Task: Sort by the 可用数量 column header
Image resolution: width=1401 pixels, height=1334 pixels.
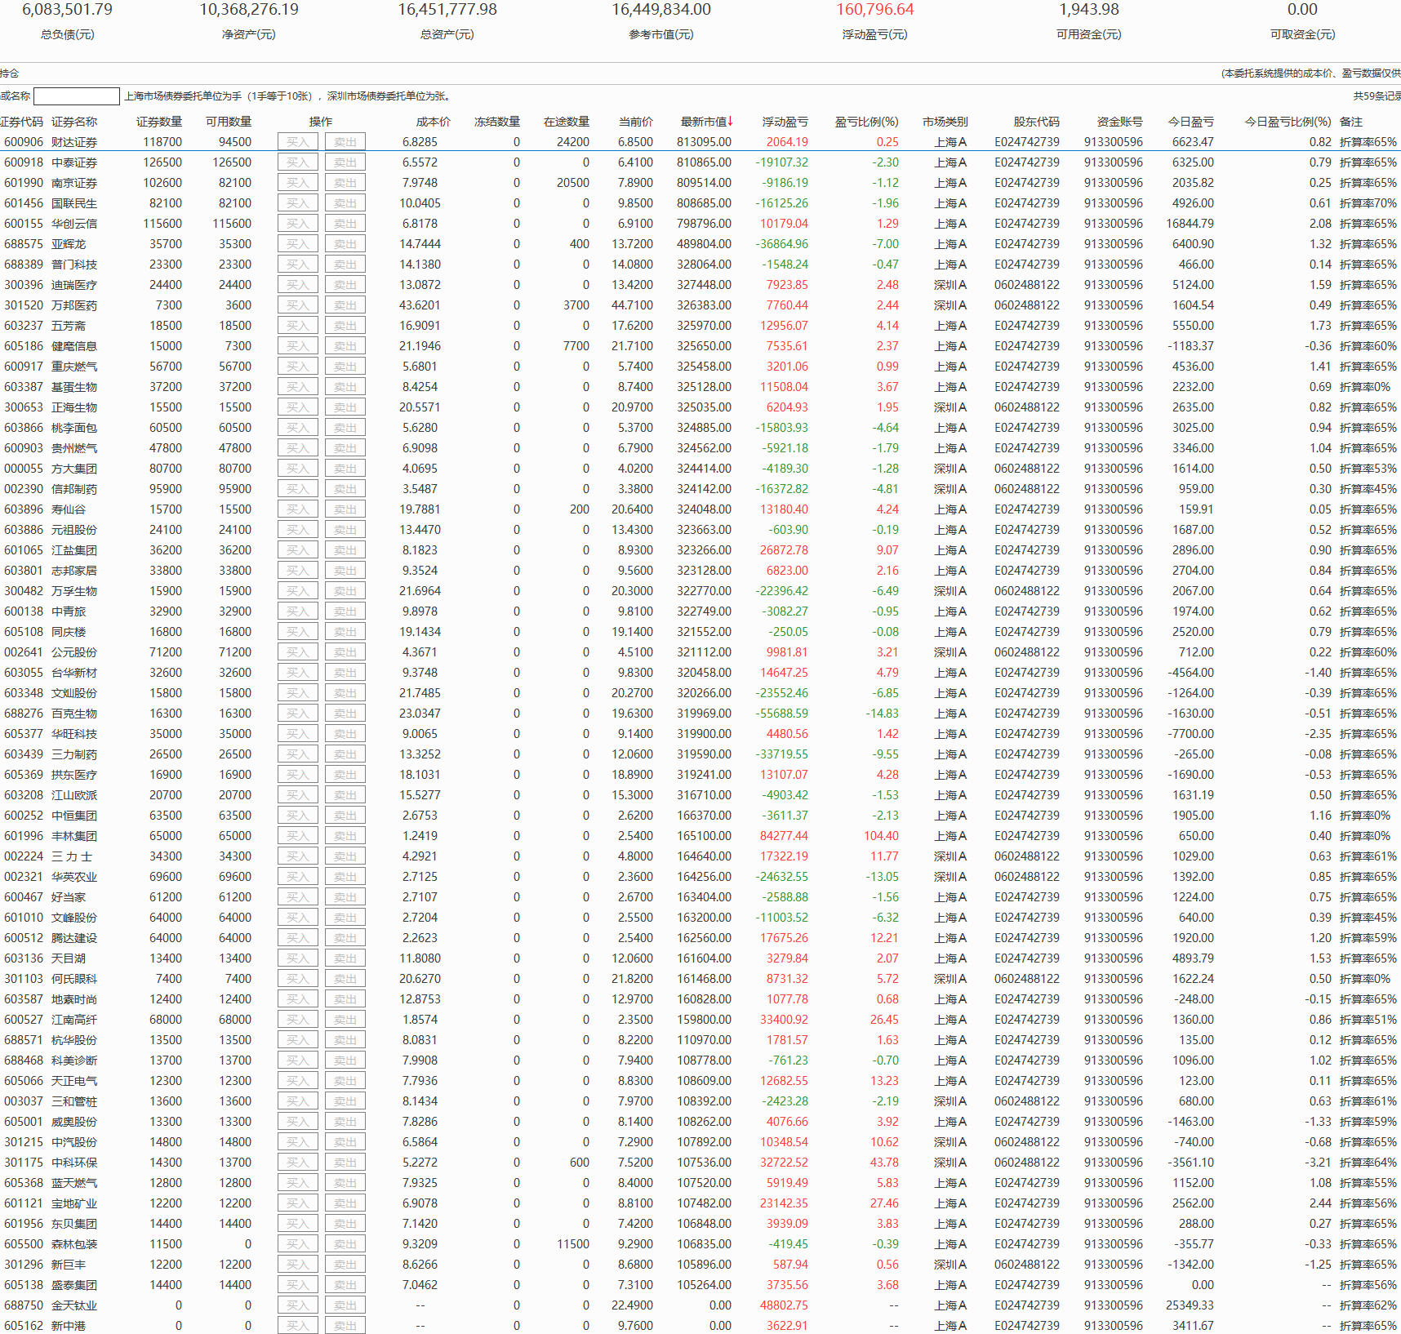Action: click(229, 122)
